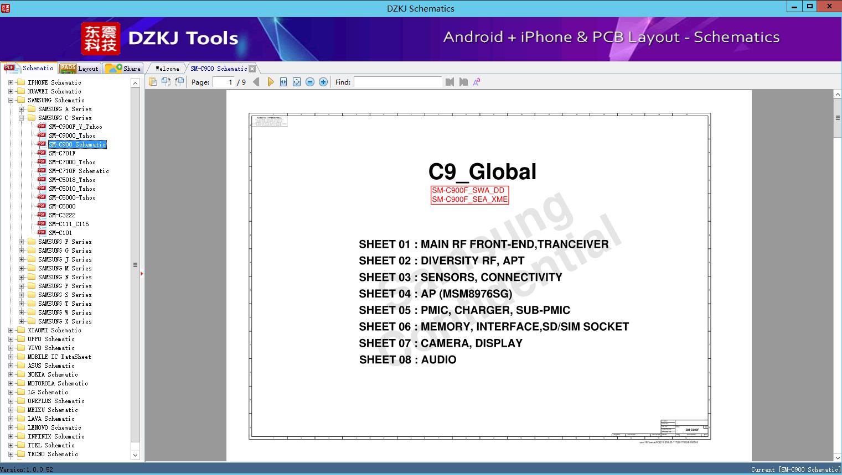842x475 pixels.
Task: Select the ASUS Schematic folder
Action: coord(51,366)
